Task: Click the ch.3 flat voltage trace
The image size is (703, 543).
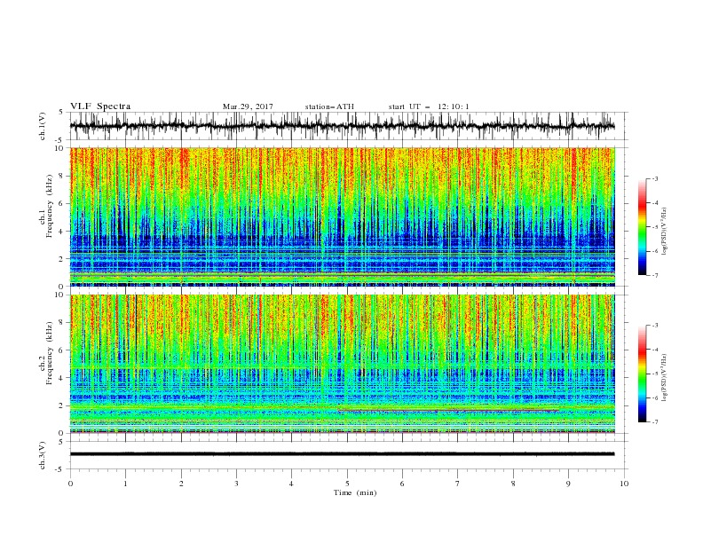Action: 343,454
